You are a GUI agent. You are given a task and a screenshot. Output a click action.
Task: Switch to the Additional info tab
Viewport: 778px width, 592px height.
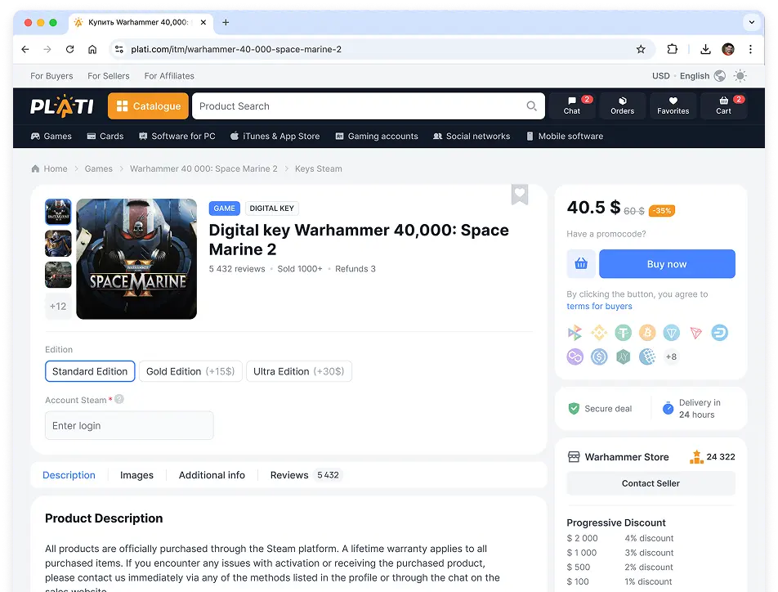(212, 475)
